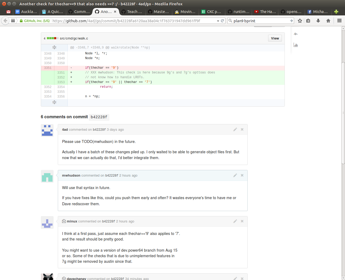Click 4ad's avatar thumbnail

pos(47,130)
